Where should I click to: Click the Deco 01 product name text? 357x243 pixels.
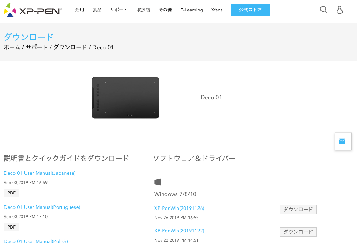[x=211, y=98]
